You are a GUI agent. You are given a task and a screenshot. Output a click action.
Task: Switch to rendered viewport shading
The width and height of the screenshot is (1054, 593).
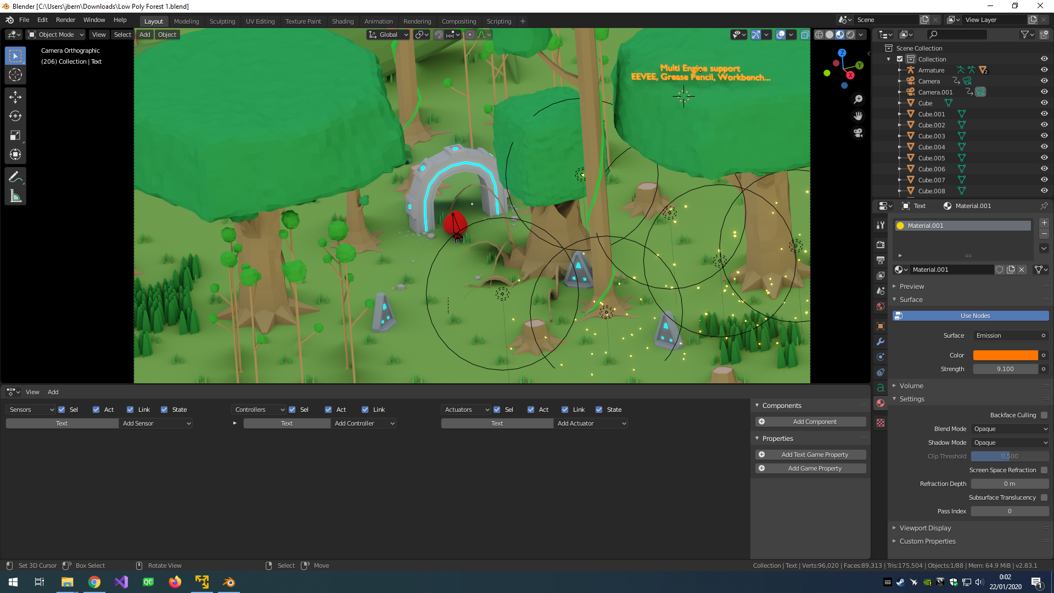point(850,35)
